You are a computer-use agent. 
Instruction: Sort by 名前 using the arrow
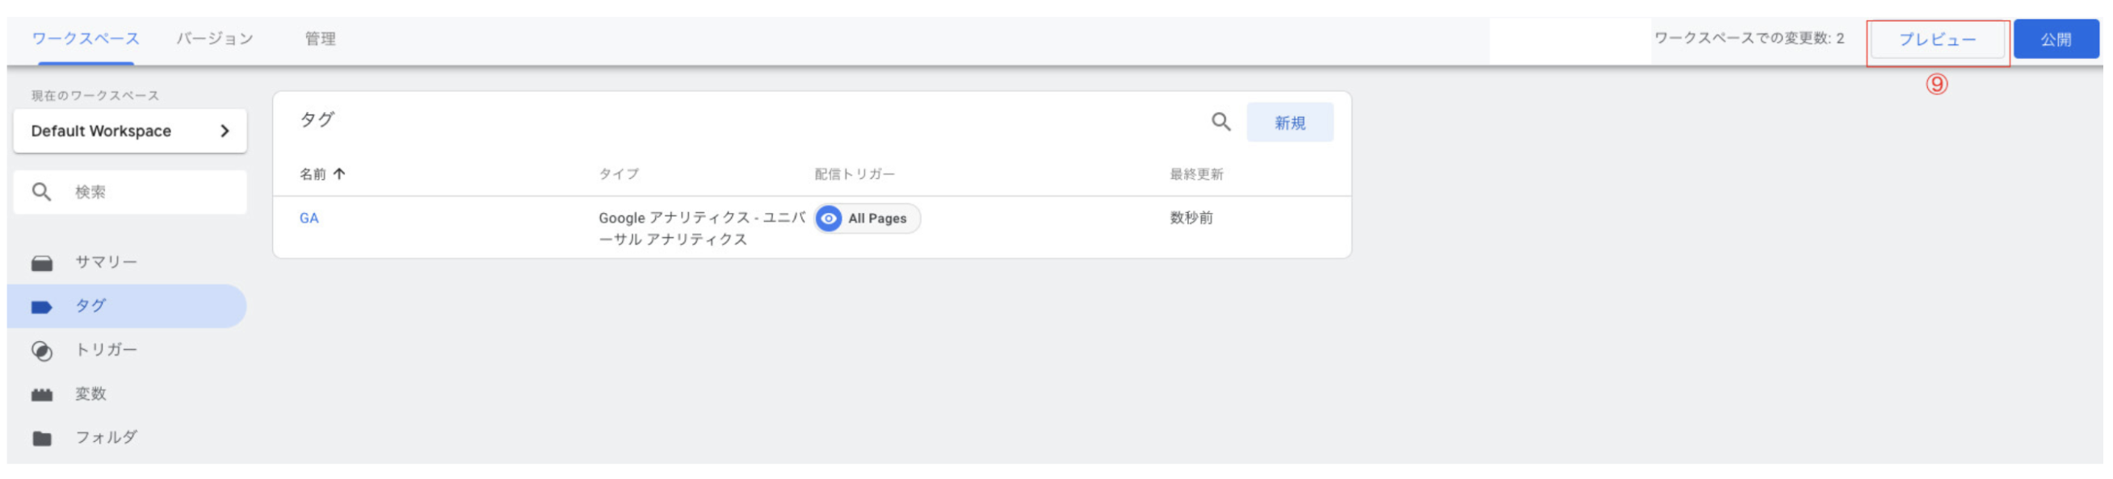339,173
